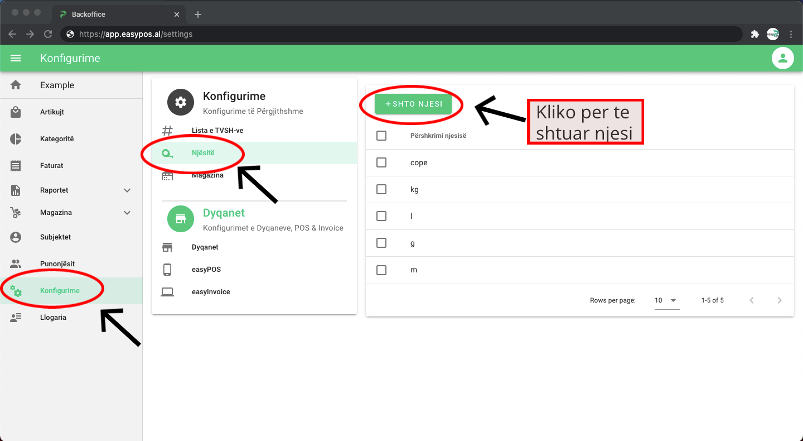
Task: Tick the kg unit checkbox
Action: 381,189
